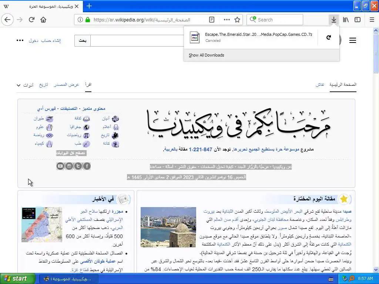Open the Downloads toolbar arrow button

(x=334, y=20)
